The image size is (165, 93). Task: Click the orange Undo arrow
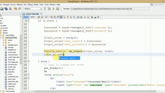(x=15, y=9)
